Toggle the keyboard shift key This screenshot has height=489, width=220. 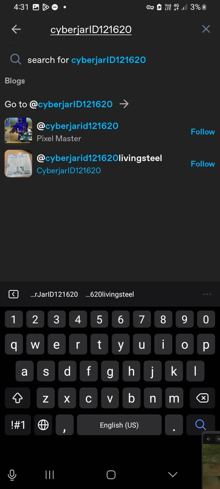tap(18, 398)
